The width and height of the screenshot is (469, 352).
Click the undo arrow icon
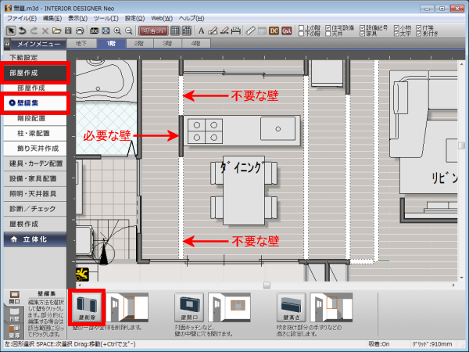[23, 30]
